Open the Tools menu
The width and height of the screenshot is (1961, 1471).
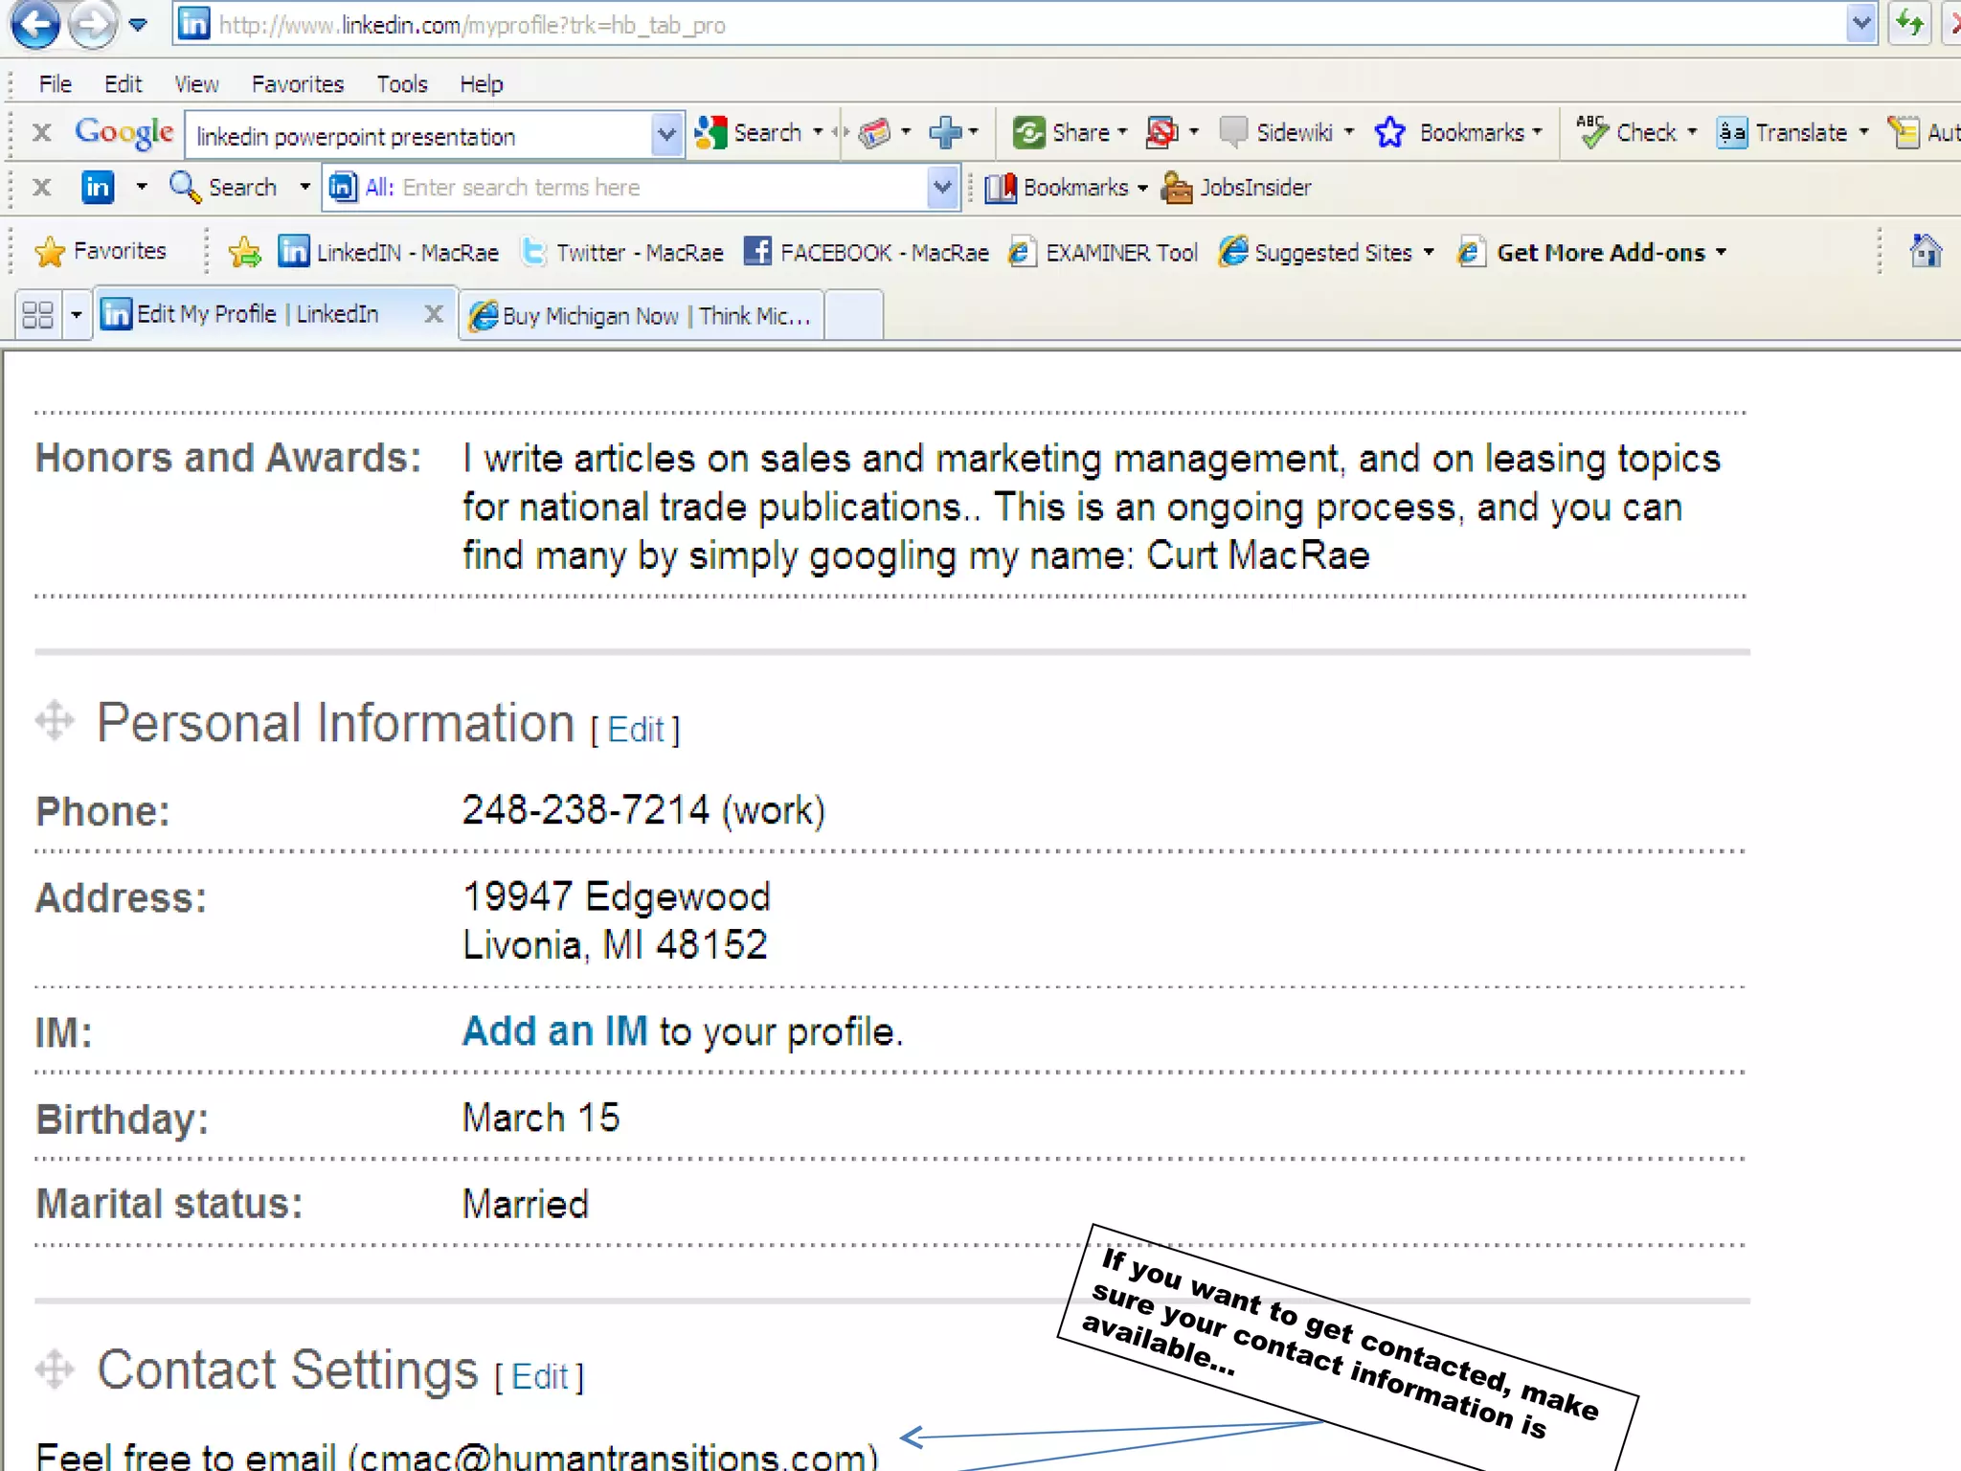[x=401, y=84]
